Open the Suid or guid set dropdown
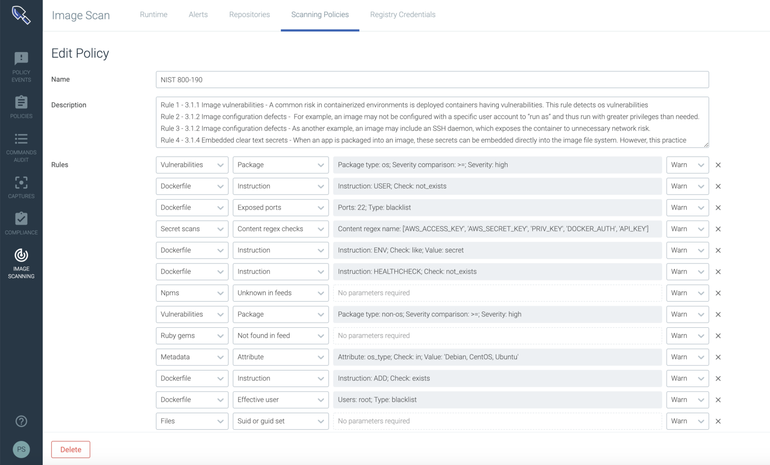This screenshot has width=770, height=465. coord(280,421)
